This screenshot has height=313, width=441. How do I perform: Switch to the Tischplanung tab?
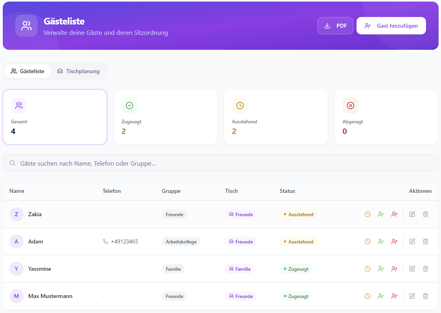click(79, 71)
